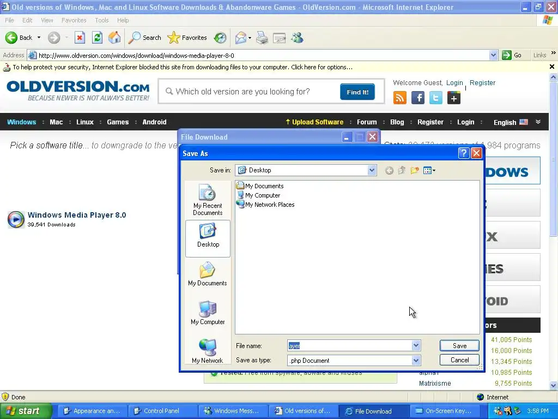Open the Mac navigation tab
The height and width of the screenshot is (419, 558).
(x=56, y=122)
